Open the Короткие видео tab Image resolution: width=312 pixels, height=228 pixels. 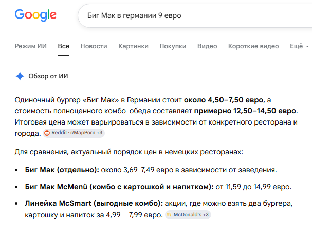[x=253, y=46]
